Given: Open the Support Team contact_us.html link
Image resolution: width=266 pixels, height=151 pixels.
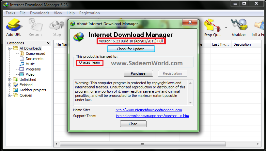Looking at the screenshot, I should pyautogui.click(x=153, y=116).
